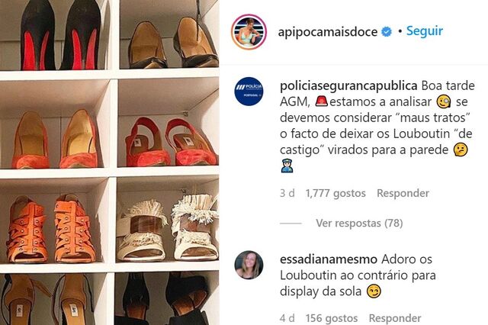This screenshot has height=325, width=488.
Task: Follow apipocamaisdoce with Seguir
Action: point(425,31)
